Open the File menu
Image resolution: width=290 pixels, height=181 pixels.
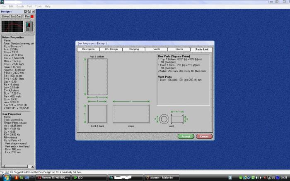point(4,7)
